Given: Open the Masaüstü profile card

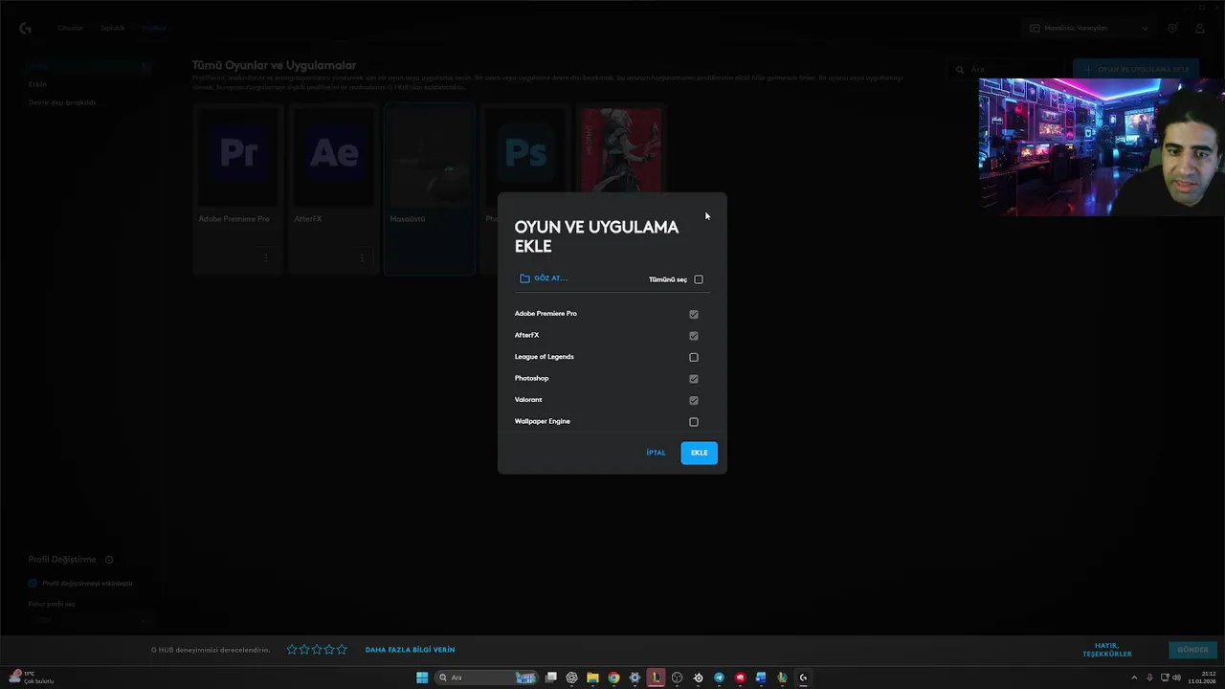Looking at the screenshot, I should point(430,189).
